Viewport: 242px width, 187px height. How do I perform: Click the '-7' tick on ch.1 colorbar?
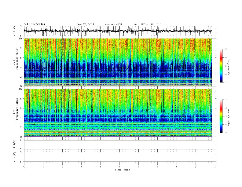225,82
